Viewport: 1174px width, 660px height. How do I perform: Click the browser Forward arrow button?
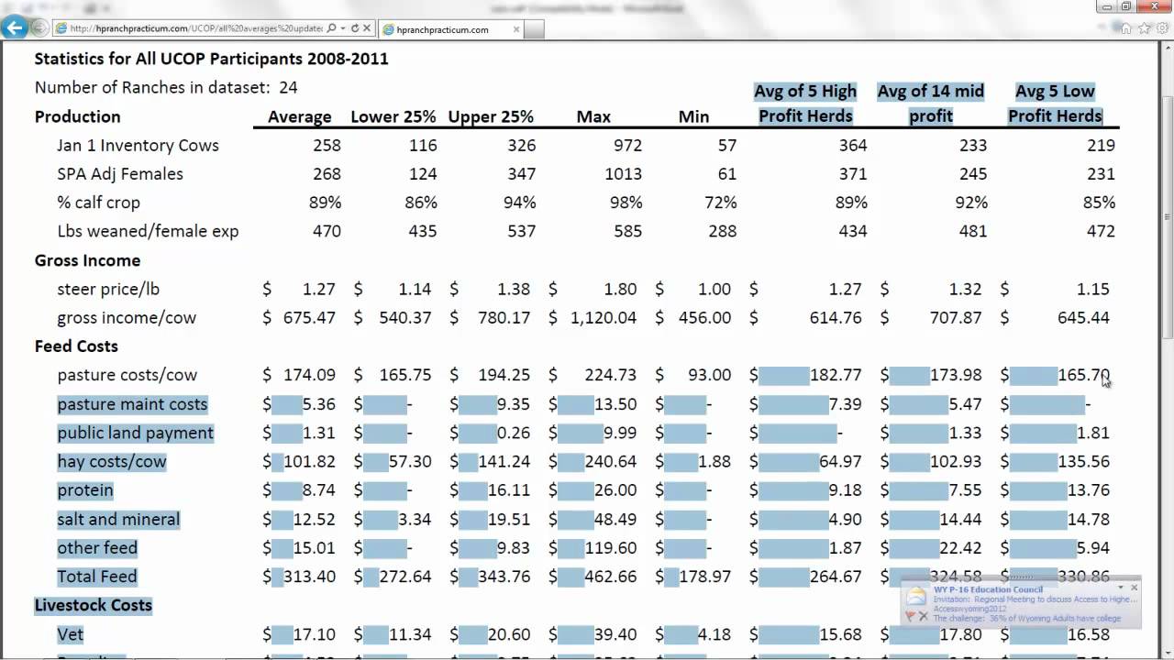pos(39,28)
